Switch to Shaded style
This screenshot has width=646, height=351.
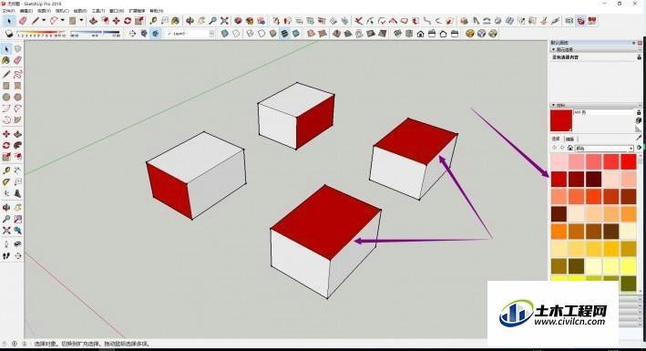click(x=272, y=34)
